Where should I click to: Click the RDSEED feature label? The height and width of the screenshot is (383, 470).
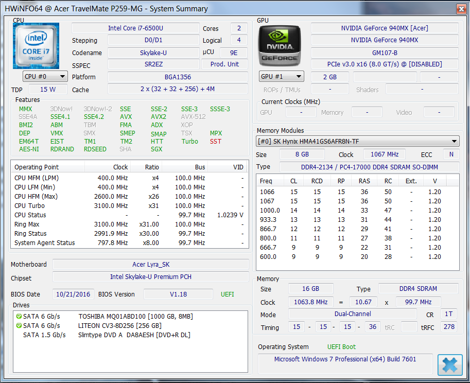click(95, 149)
